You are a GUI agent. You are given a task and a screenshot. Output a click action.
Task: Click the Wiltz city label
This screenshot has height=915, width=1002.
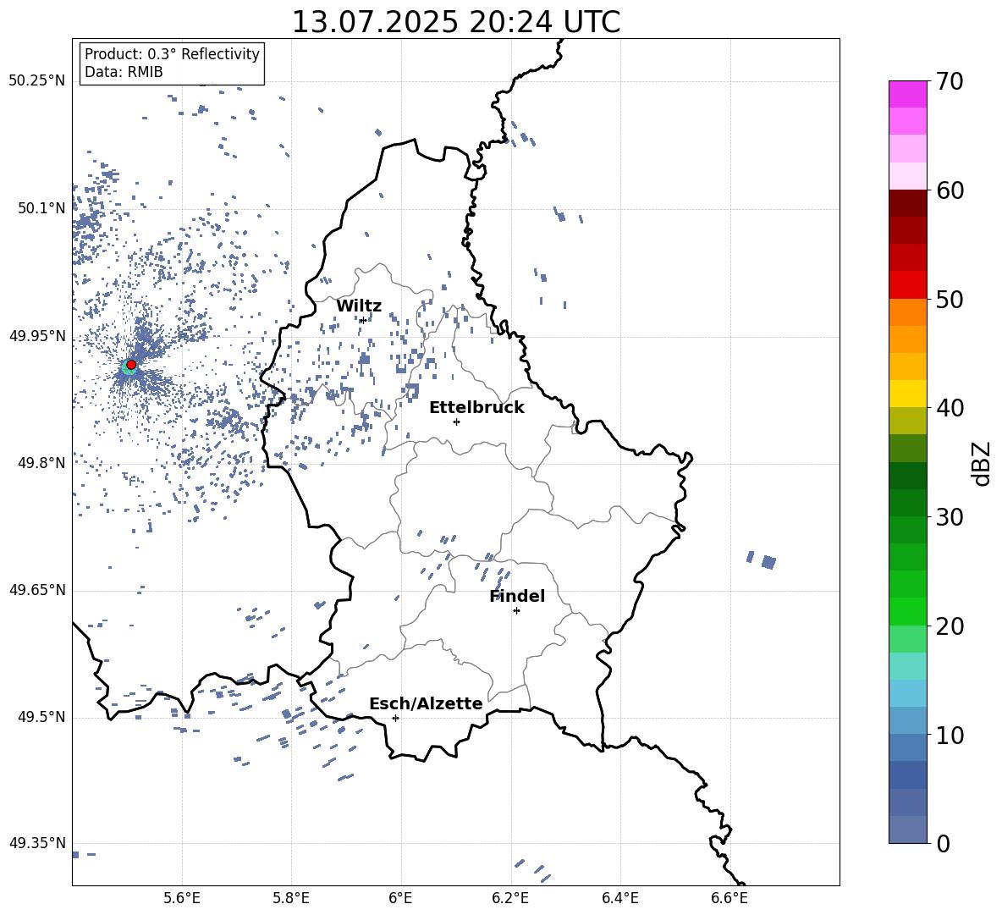point(359,306)
